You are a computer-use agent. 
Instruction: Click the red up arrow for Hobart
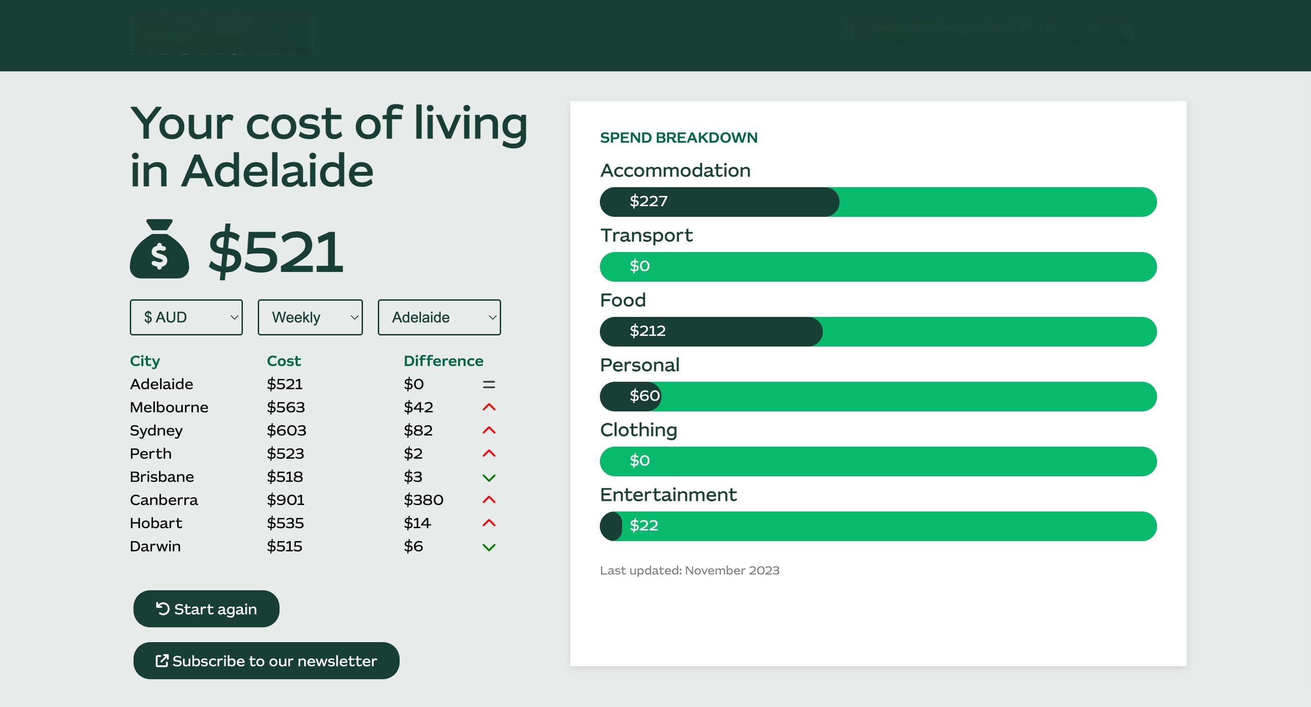[489, 523]
